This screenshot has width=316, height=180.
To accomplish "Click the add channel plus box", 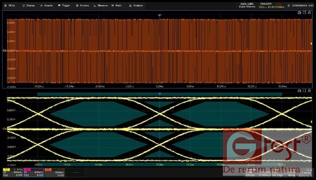I will (75, 172).
